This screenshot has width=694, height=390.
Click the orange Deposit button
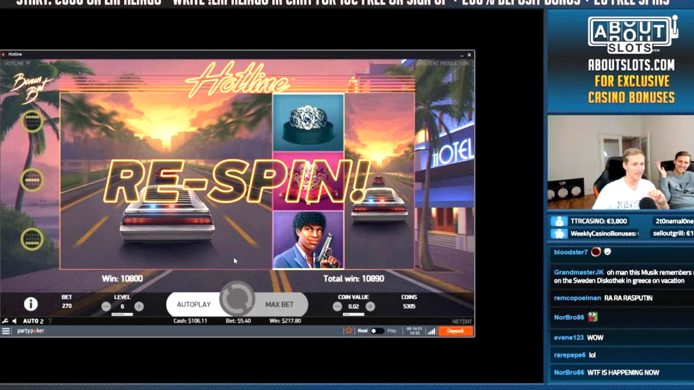click(x=455, y=331)
